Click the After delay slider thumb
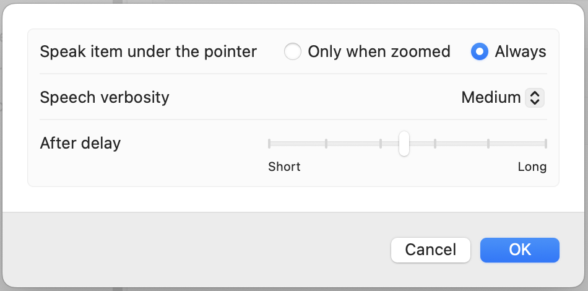The image size is (588, 291). (404, 144)
